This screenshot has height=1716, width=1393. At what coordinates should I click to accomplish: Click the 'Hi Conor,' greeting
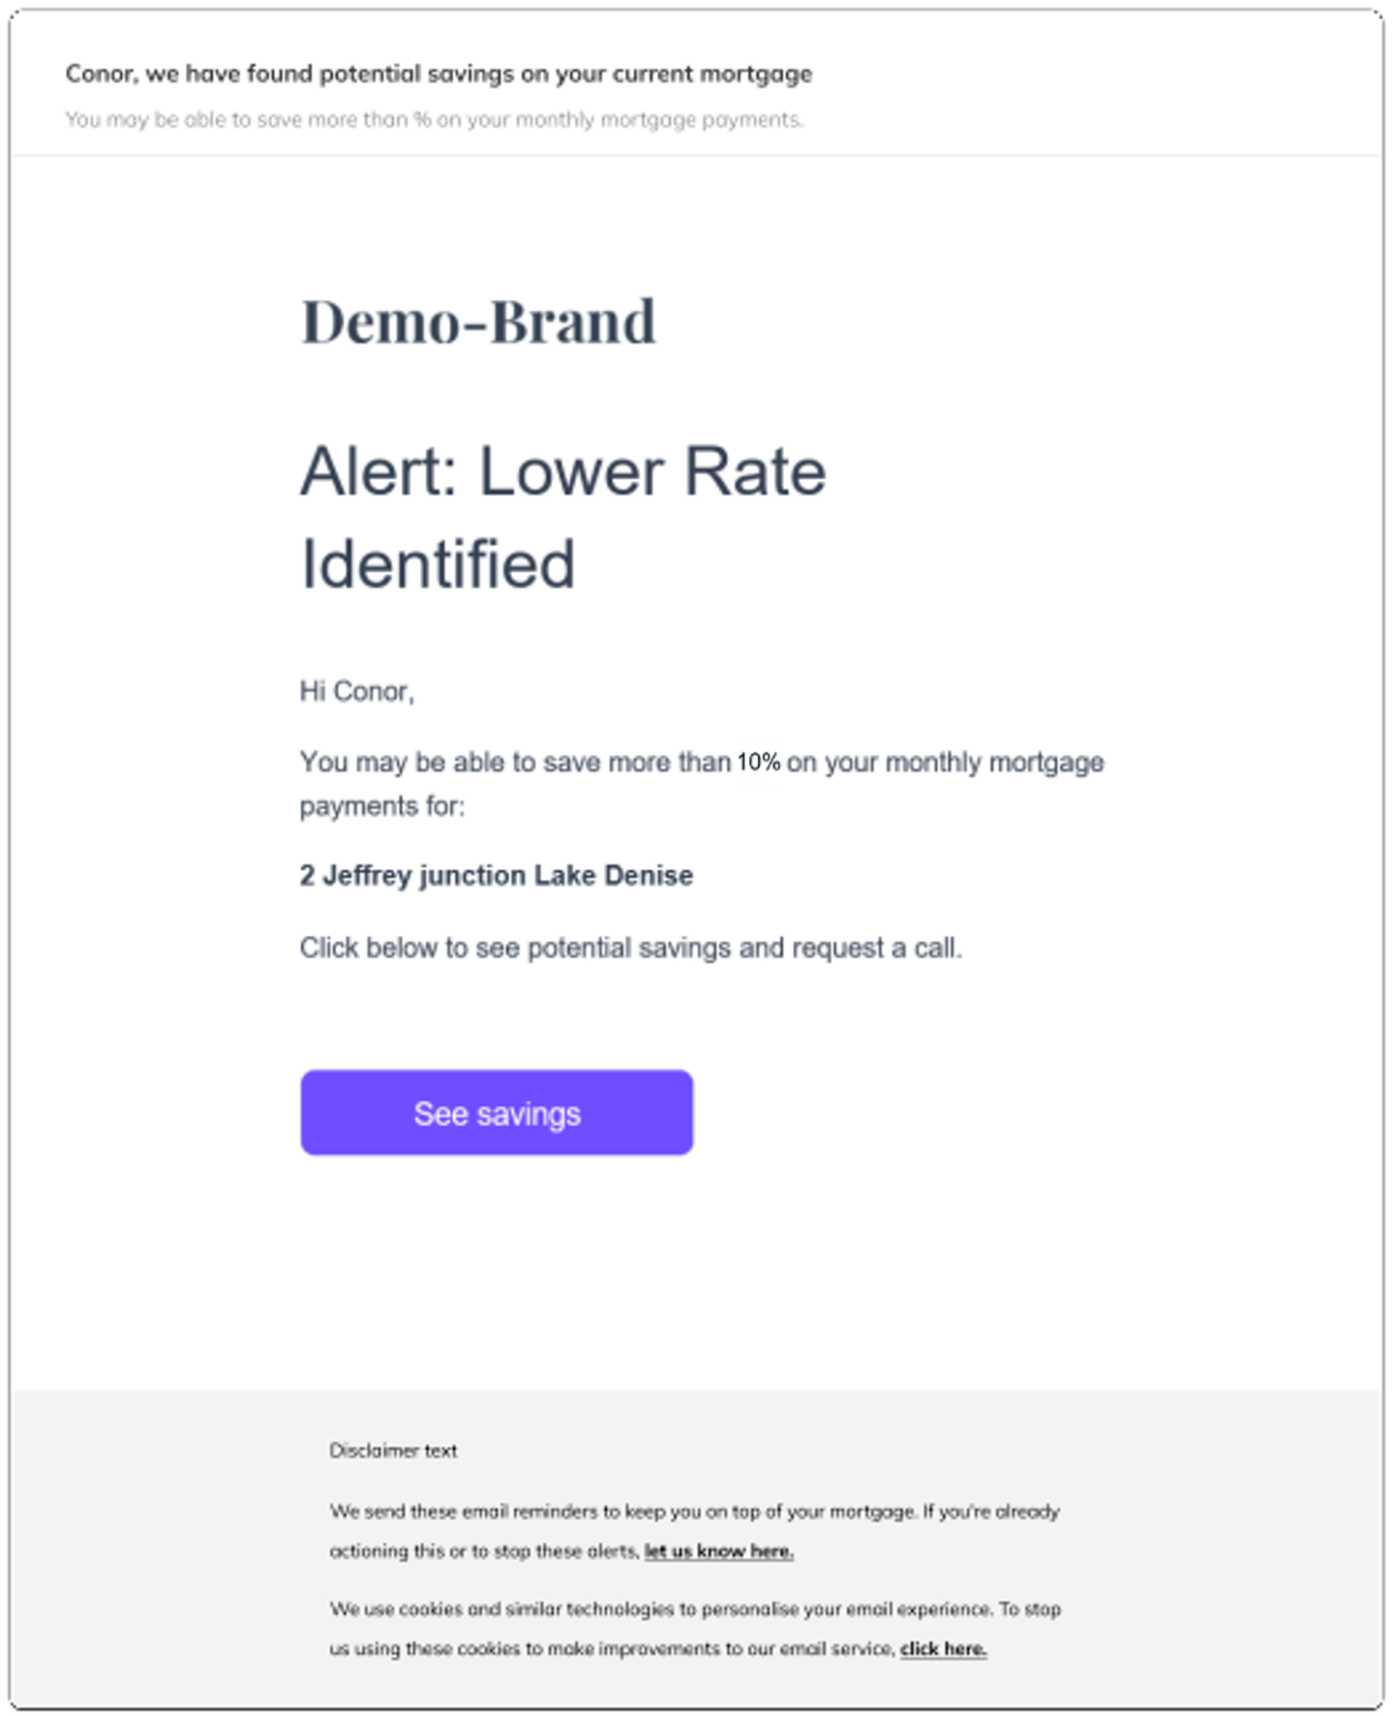pos(357,691)
